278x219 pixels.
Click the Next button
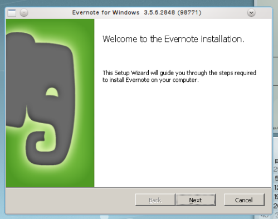[196, 200]
